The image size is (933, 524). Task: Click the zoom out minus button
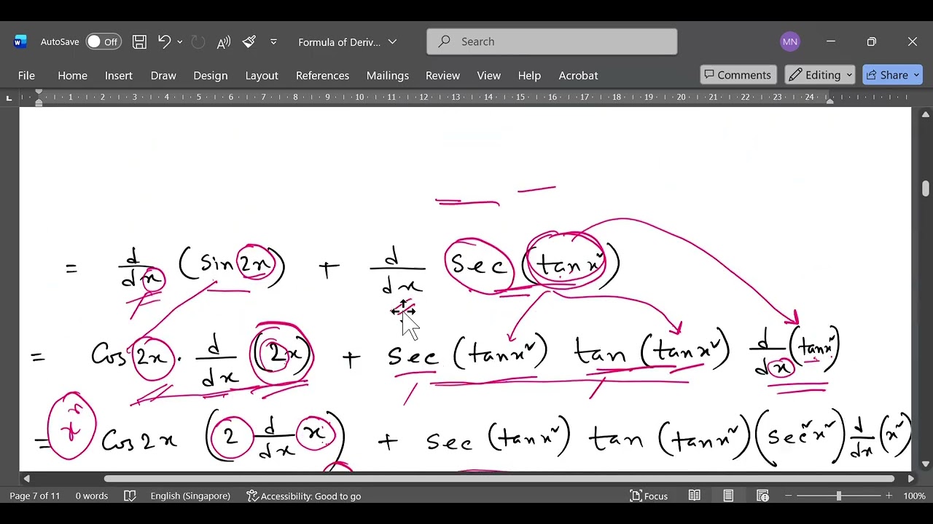point(789,496)
